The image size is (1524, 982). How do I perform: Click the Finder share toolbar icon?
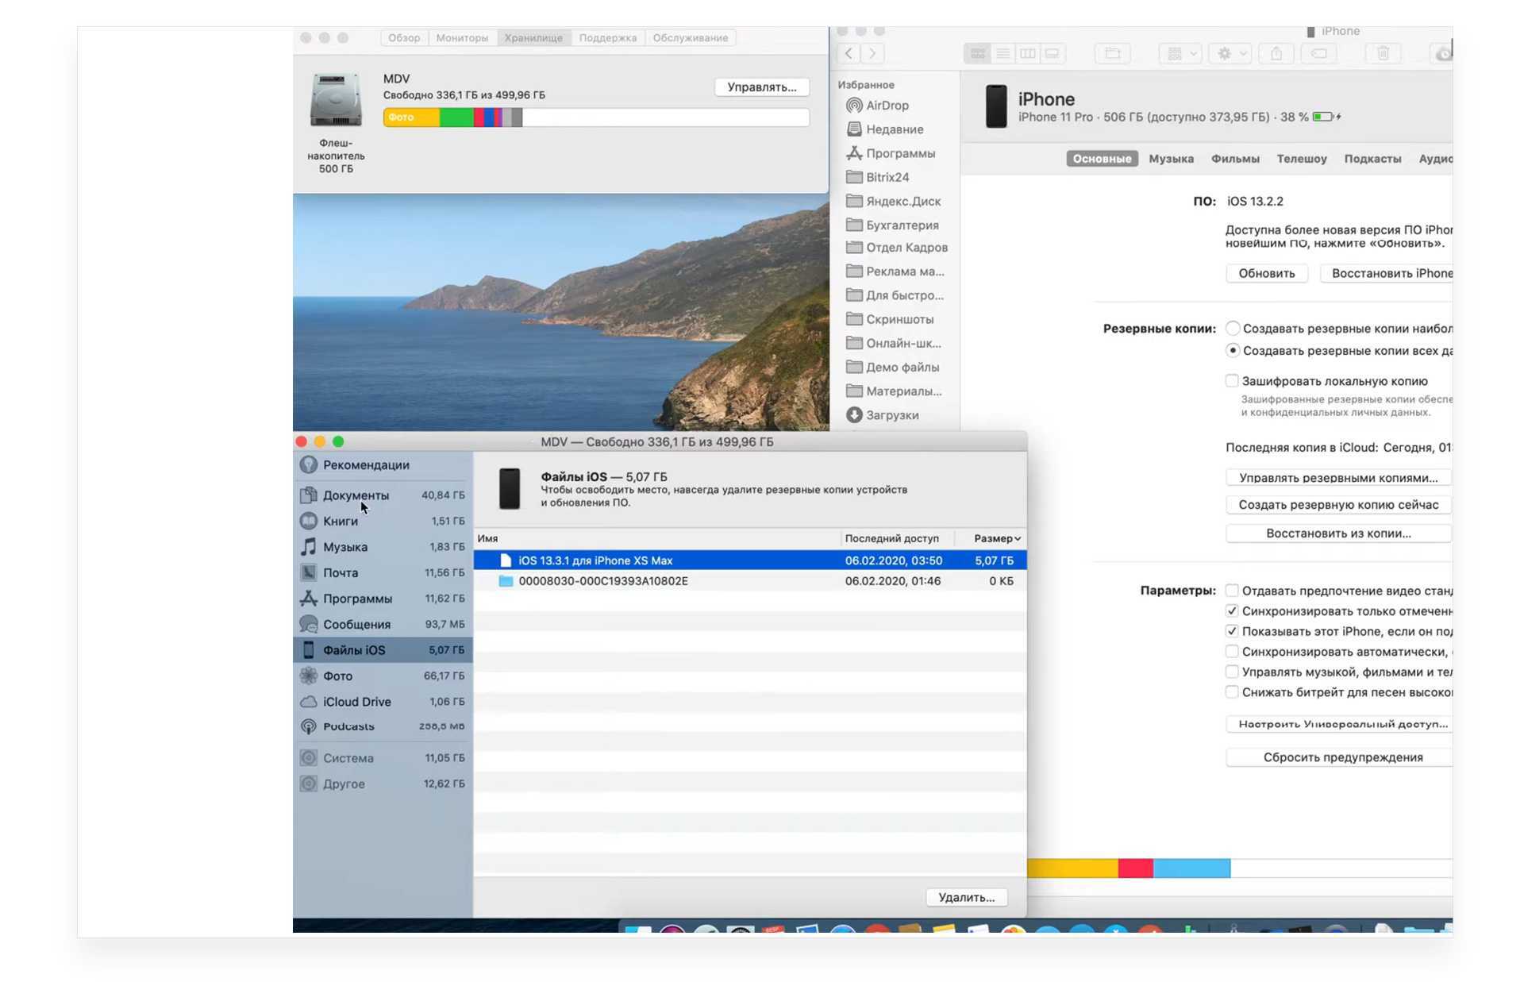click(x=1276, y=53)
